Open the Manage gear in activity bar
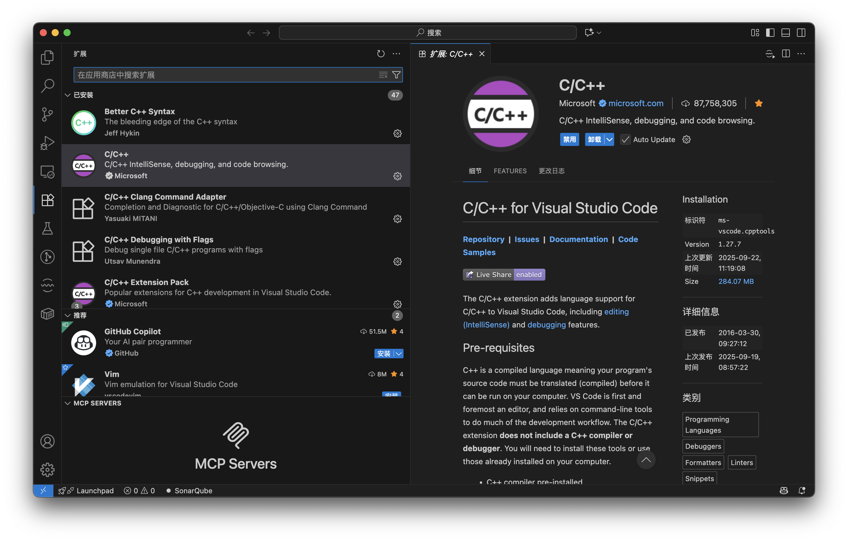This screenshot has height=541, width=848. [x=47, y=470]
